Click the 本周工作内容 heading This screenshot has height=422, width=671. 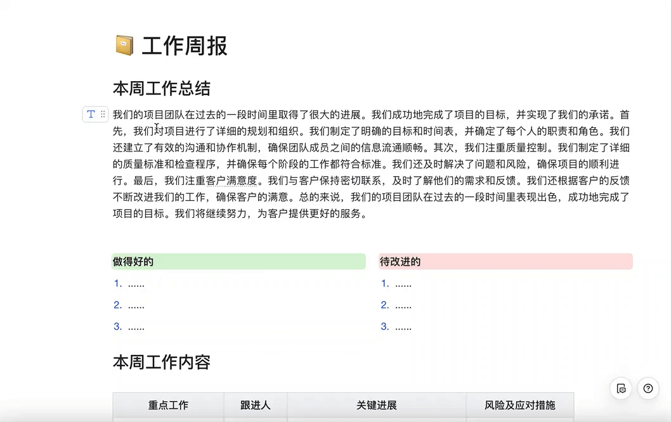[x=162, y=362]
